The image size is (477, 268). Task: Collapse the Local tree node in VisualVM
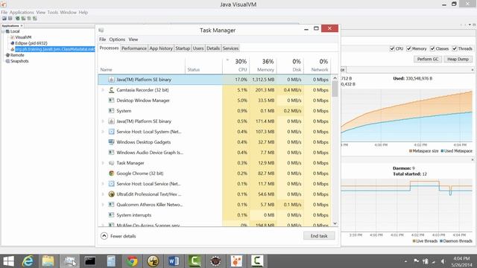3,31
